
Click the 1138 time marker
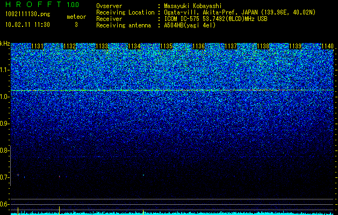[x=263, y=46]
